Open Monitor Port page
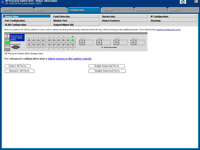 [76, 21]
